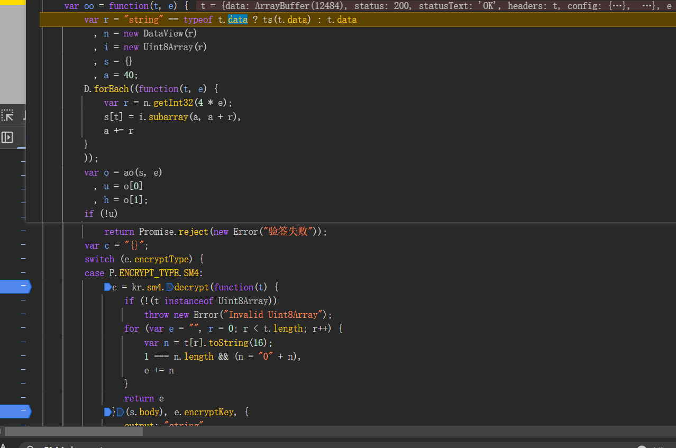Click 'e += n' statement
Viewport: 676px width, 448px height.
pyautogui.click(x=159, y=370)
